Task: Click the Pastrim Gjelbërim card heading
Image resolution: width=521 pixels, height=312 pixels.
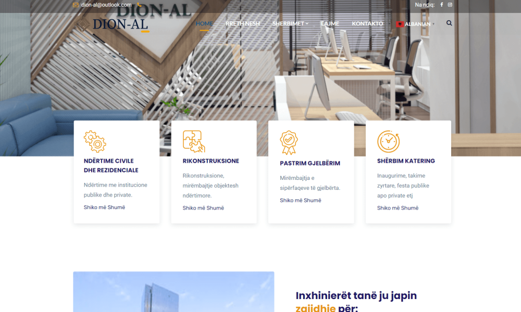Action: tap(310, 163)
